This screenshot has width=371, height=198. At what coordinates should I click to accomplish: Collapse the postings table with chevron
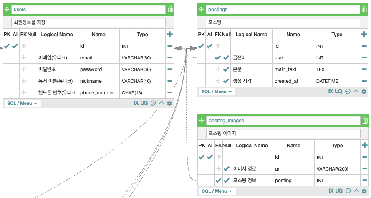pyautogui.click(x=356, y=91)
